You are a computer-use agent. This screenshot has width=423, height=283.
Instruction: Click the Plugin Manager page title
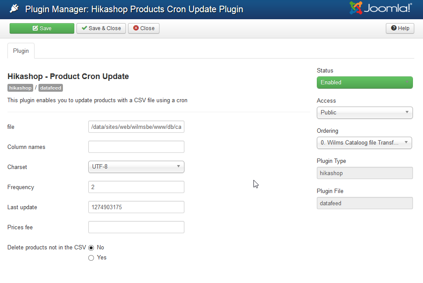[x=134, y=9]
